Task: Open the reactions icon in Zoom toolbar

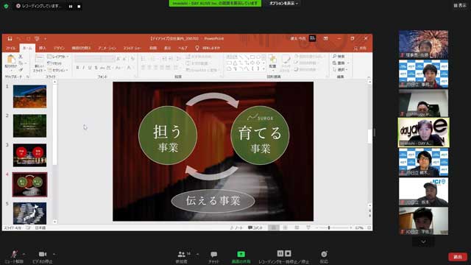Action: 324,254
